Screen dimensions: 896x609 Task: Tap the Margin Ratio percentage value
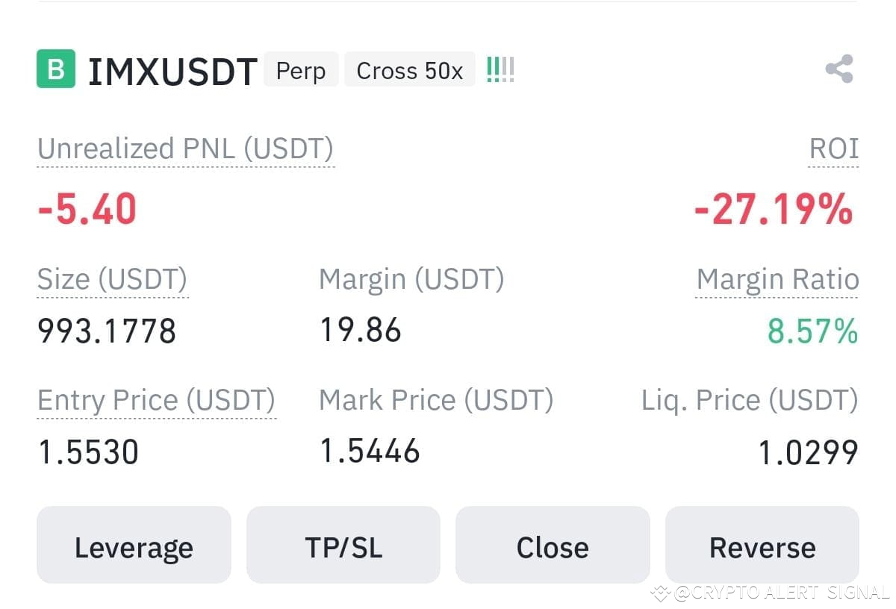(x=811, y=331)
